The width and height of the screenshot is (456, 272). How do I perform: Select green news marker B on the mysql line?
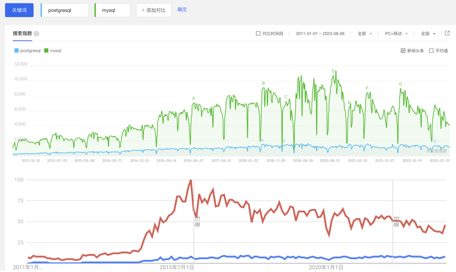(x=263, y=83)
